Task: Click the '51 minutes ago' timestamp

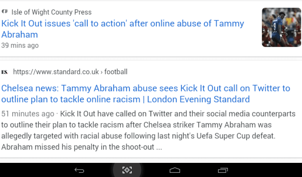Action: [x=28, y=114]
